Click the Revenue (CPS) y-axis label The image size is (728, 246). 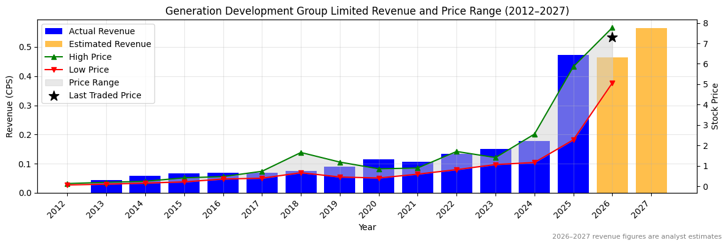[10, 106]
